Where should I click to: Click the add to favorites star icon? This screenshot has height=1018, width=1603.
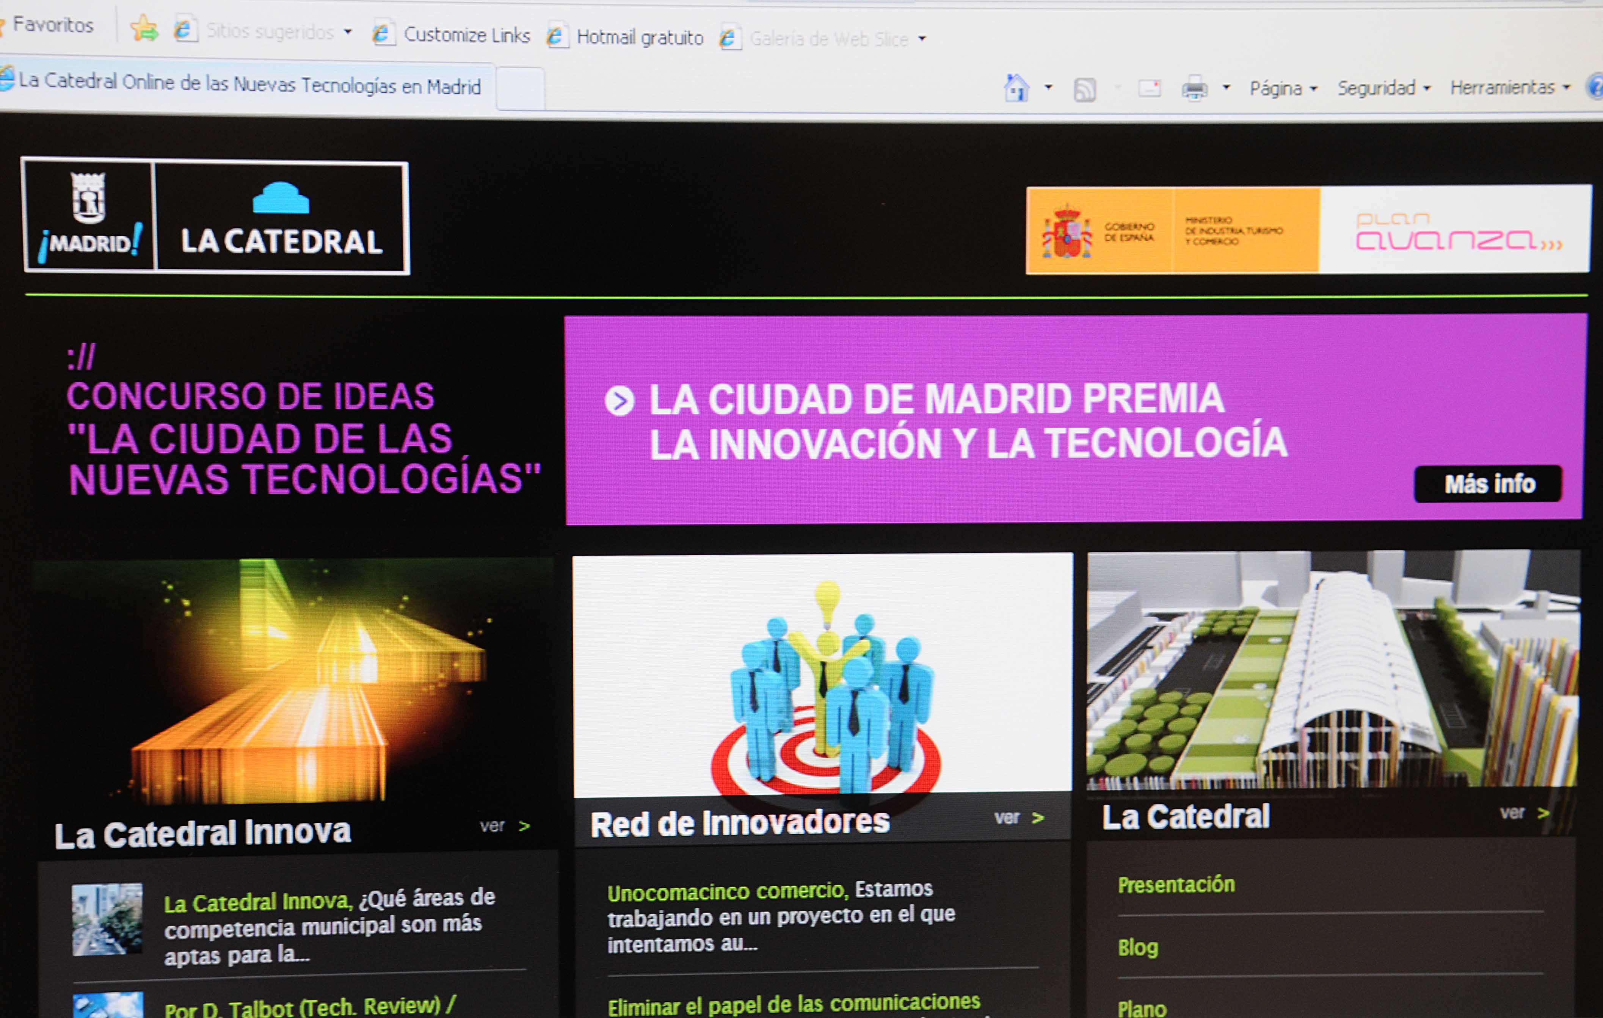click(144, 28)
